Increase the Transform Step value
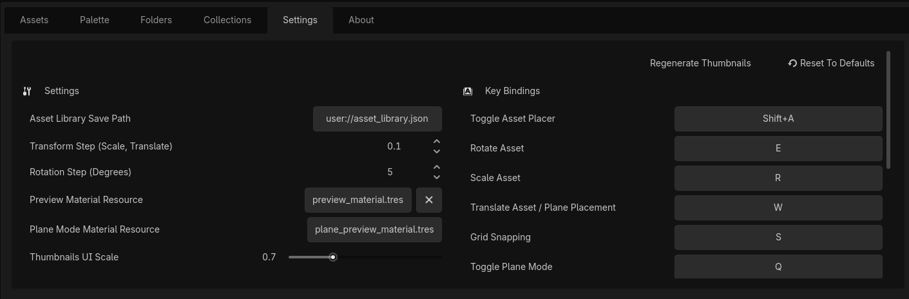Image resolution: width=909 pixels, height=299 pixels. [437, 141]
